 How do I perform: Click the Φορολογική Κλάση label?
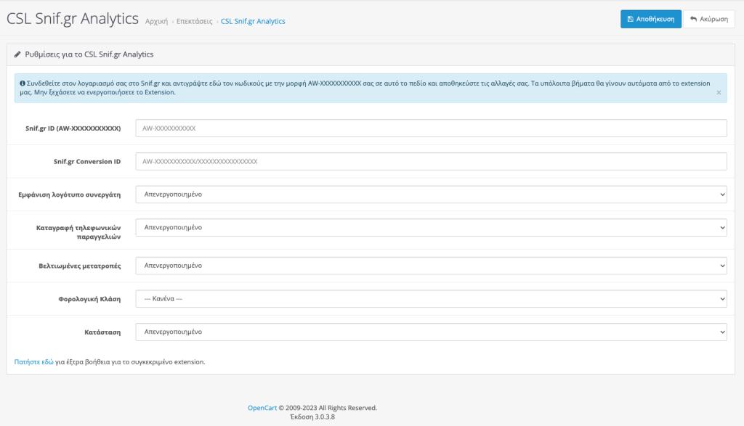(x=89, y=299)
